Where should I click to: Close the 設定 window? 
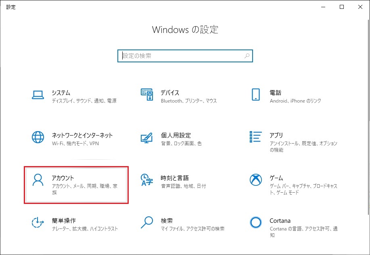click(x=360, y=7)
